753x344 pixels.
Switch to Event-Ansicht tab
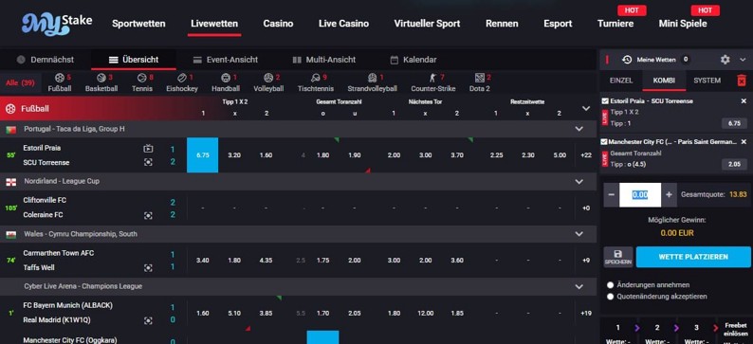[x=226, y=60]
